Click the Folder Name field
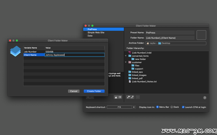This screenshot has width=217, height=135. [170, 38]
